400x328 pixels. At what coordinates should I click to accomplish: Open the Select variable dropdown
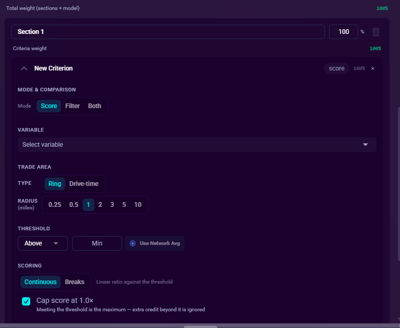coord(197,145)
